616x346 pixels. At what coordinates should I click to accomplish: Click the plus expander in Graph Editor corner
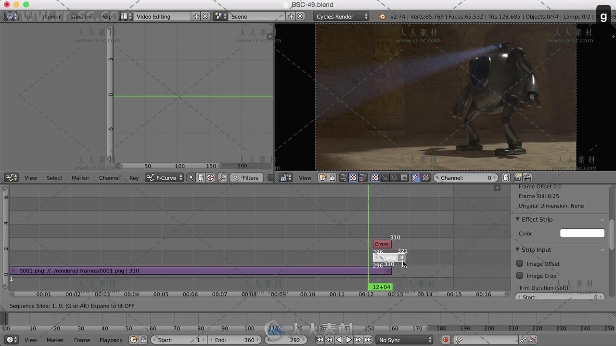[x=269, y=36]
